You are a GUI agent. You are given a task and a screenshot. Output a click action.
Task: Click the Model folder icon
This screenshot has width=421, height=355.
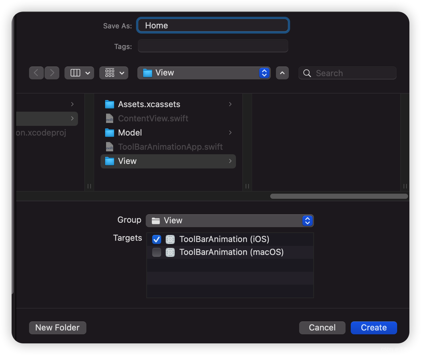click(x=110, y=133)
